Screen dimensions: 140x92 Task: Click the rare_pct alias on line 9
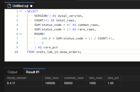51,47
